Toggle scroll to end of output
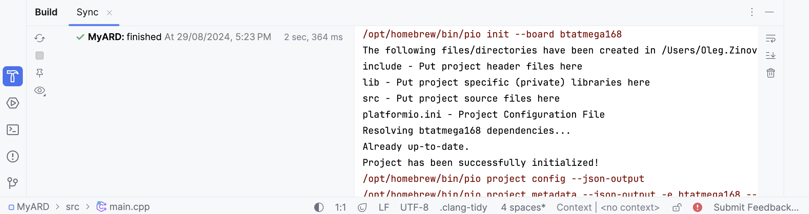The height and width of the screenshot is (214, 809). pyautogui.click(x=771, y=56)
